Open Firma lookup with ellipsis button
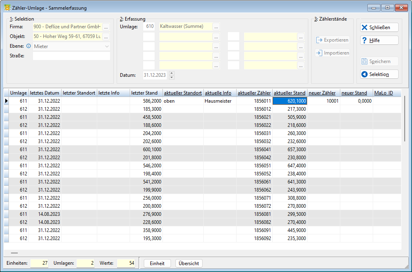The width and height of the screenshot is (412, 272). click(106, 27)
